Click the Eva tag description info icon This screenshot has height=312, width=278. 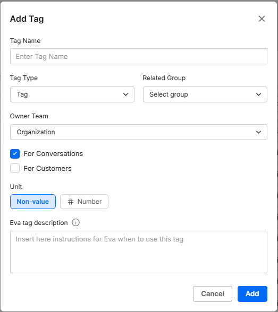point(75,222)
